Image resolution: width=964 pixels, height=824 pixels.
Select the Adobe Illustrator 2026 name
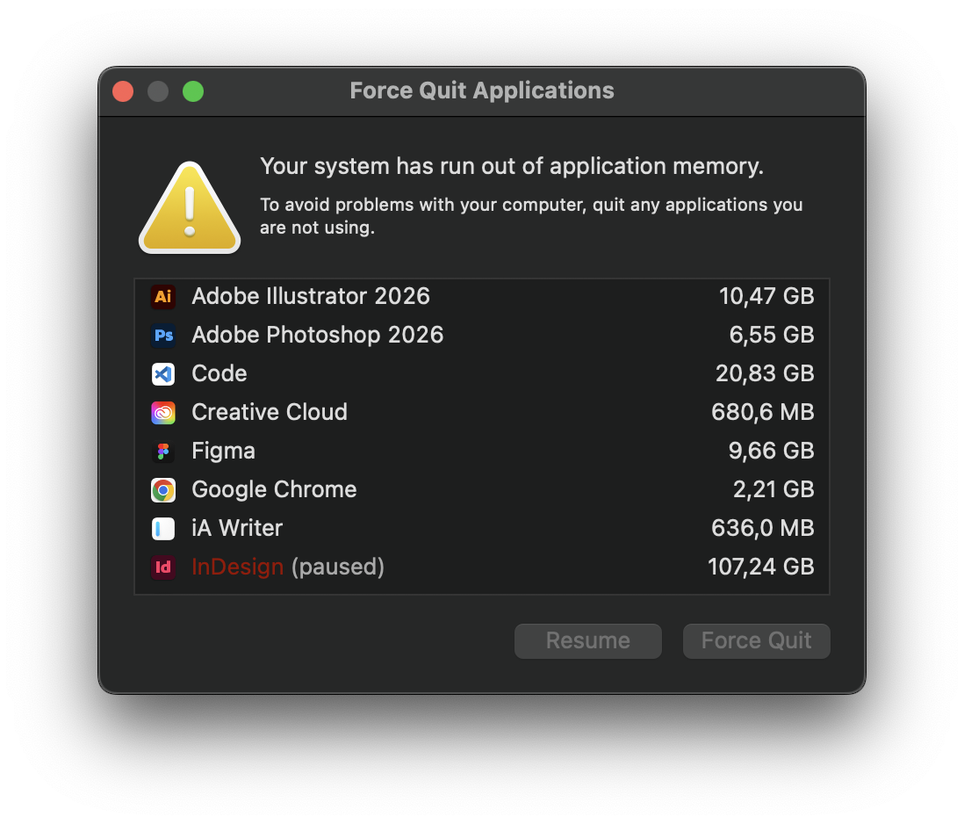pos(311,296)
